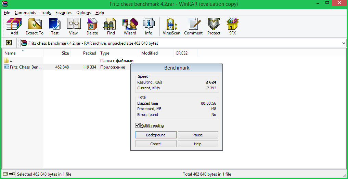
Task: Click the drive icon in status bar
Action: [x=6, y=174]
